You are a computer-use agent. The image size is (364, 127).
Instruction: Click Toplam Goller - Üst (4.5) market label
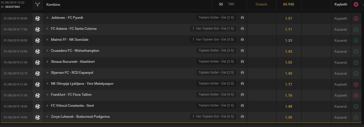pyautogui.click(x=216, y=95)
